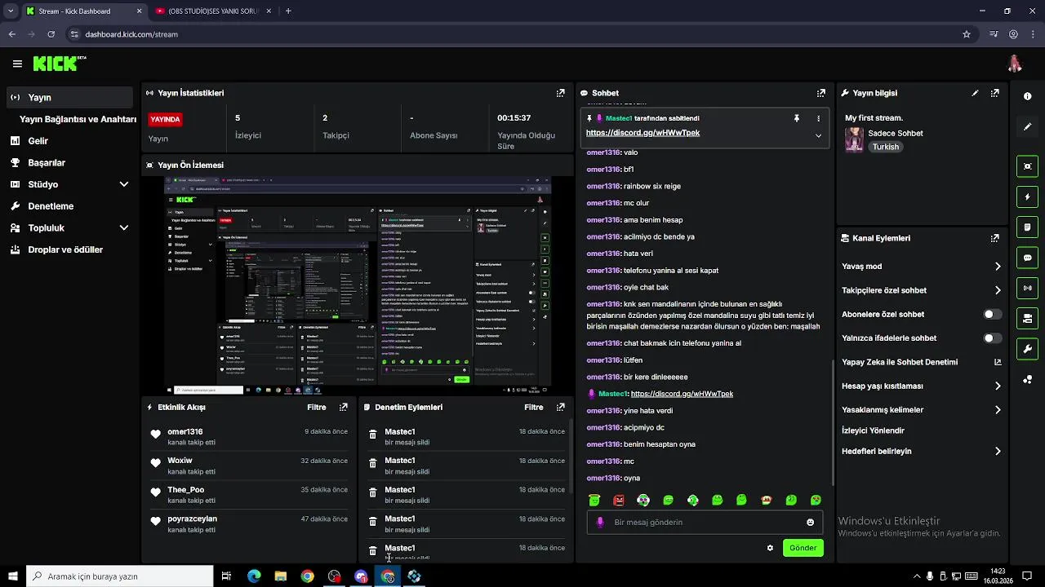Toggle the chat bubble widget icon in sidebar
The width and height of the screenshot is (1045, 587).
1027,258
